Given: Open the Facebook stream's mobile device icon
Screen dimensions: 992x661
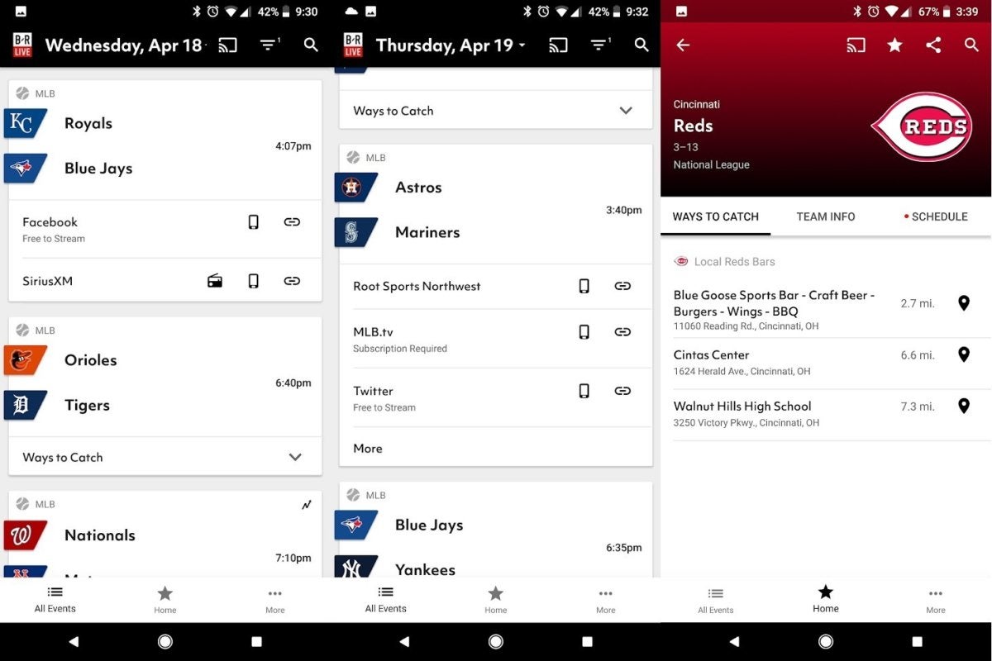Looking at the screenshot, I should (254, 222).
